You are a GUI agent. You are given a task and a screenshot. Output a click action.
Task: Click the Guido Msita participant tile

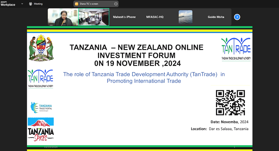(x=216, y=17)
